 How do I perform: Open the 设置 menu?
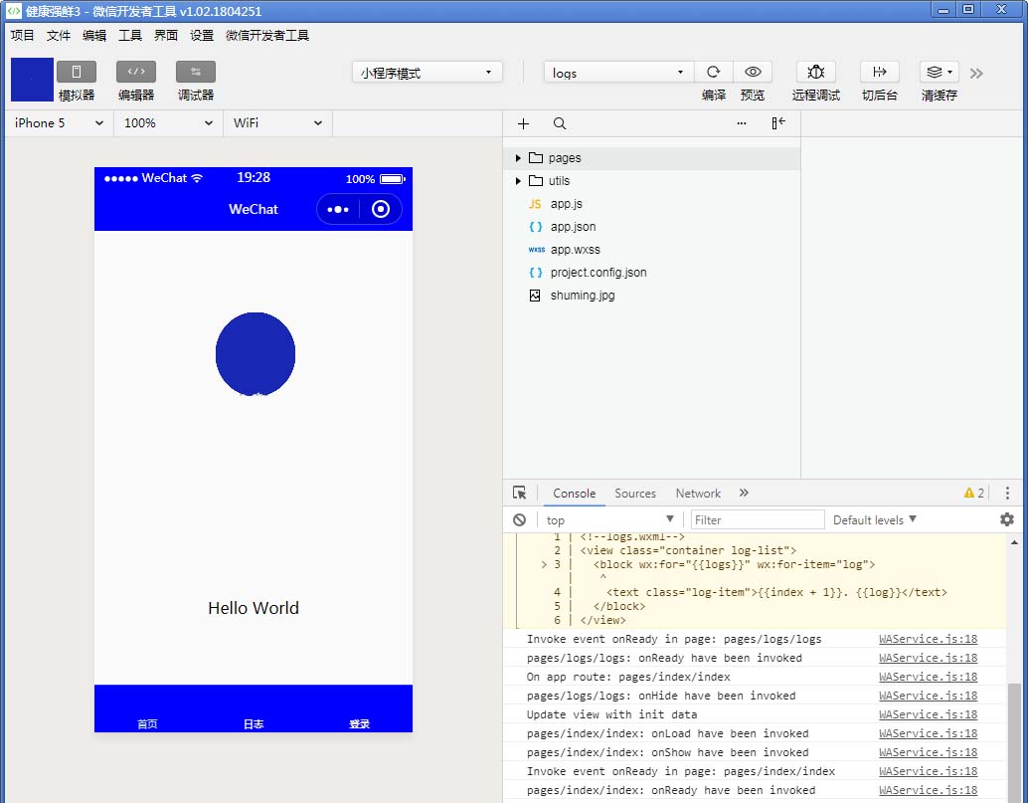[x=202, y=35]
